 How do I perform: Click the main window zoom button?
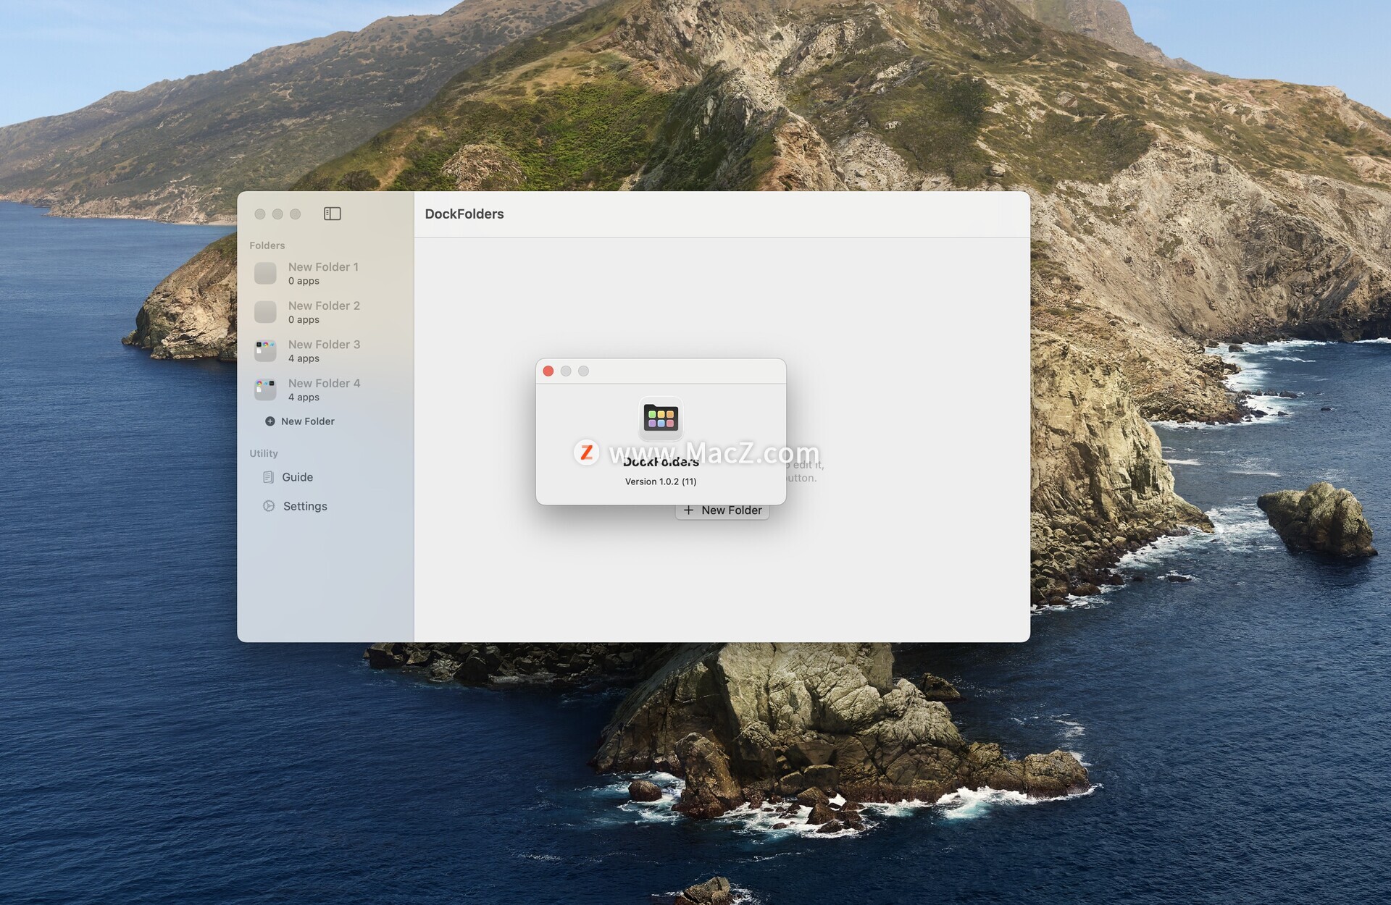[x=295, y=214]
